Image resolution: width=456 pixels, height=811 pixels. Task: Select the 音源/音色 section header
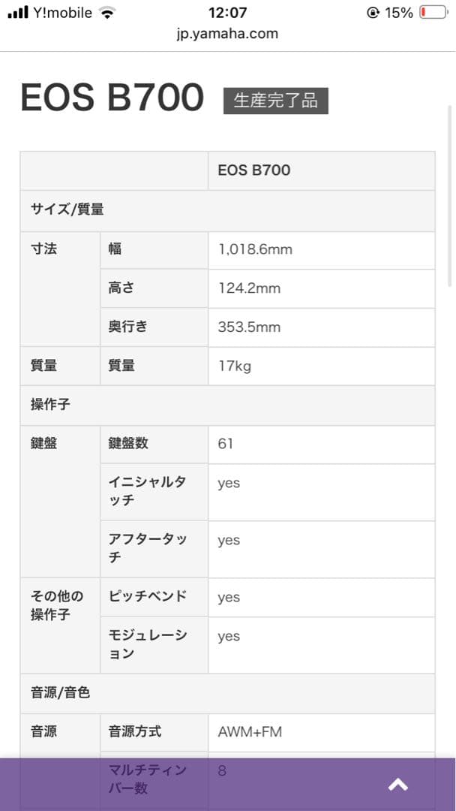[60, 692]
